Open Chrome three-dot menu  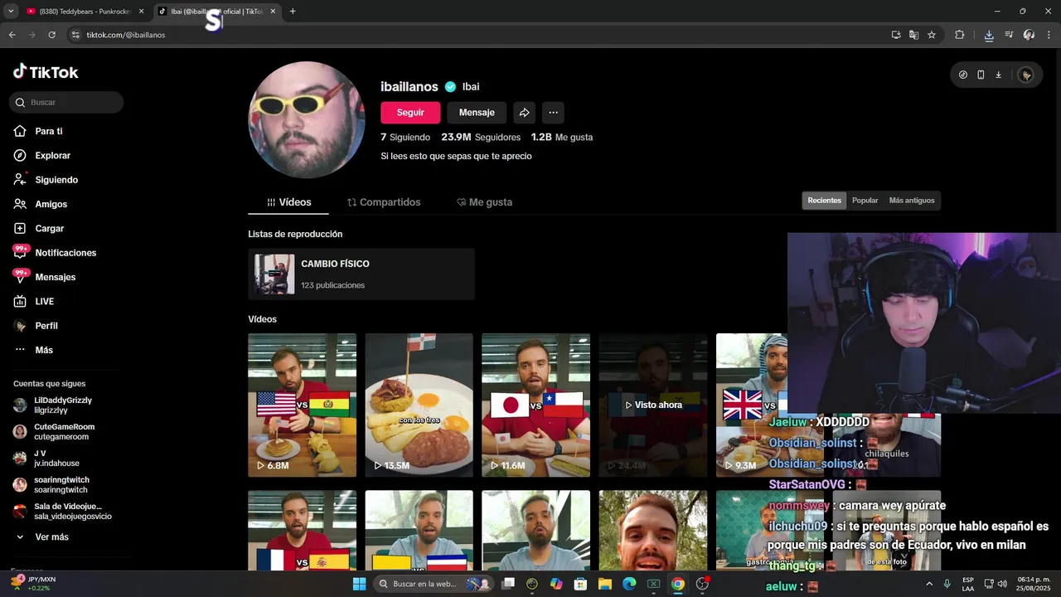tap(1049, 35)
